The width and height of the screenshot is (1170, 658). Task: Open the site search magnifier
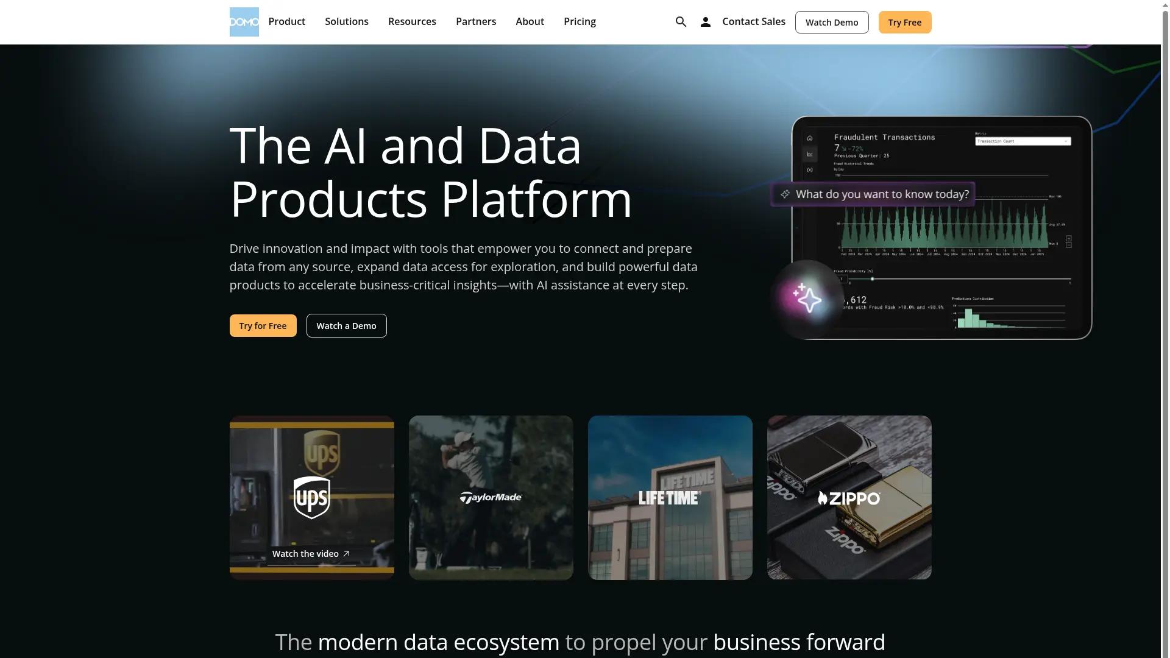pyautogui.click(x=681, y=22)
